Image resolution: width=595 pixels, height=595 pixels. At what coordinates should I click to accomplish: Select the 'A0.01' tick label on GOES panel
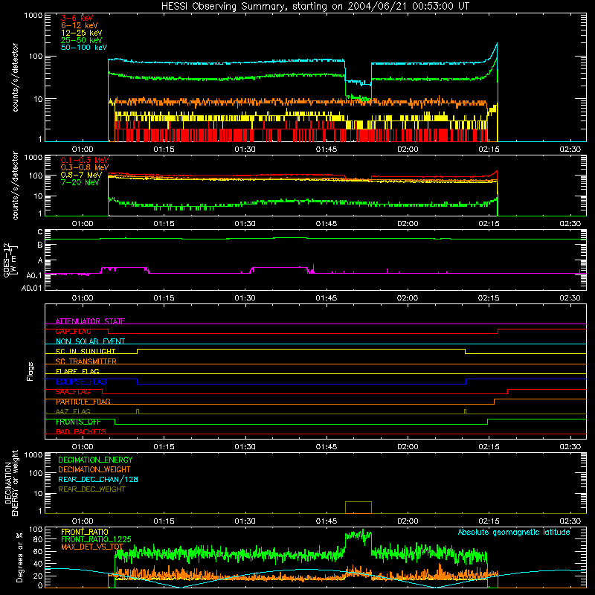[x=32, y=288]
